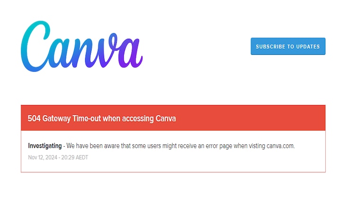
Task: Click the large letter C of the logo
Action: click(35, 46)
